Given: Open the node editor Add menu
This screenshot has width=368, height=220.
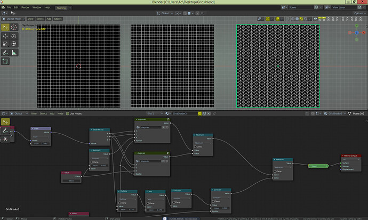Looking at the screenshot, I should click(52, 113).
